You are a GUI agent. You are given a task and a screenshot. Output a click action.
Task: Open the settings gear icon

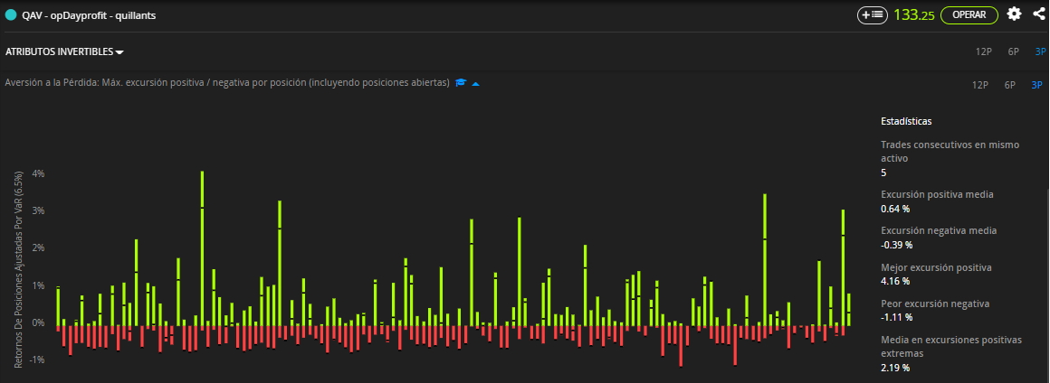pos(1015,14)
